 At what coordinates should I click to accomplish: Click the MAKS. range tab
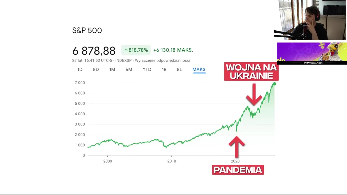pos(199,70)
